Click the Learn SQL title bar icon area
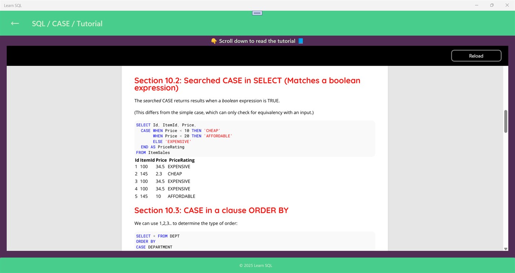The width and height of the screenshot is (515, 273). tap(13, 5)
